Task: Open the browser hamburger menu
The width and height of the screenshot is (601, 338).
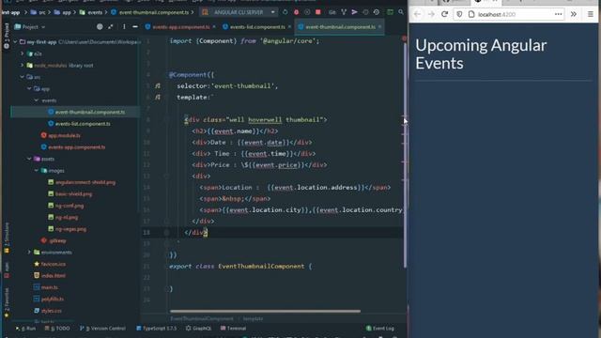Action: click(x=591, y=14)
